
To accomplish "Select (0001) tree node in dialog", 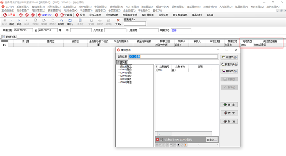I will (x=126, y=66).
